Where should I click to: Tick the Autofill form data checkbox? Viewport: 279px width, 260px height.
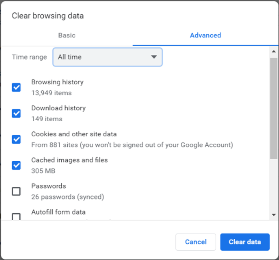click(16, 216)
